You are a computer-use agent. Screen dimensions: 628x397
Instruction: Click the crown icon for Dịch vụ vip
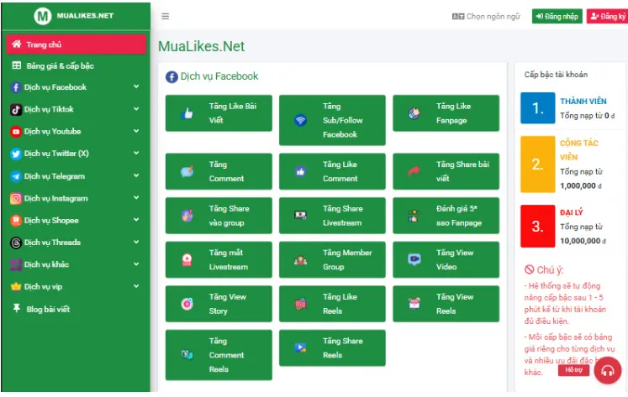(16, 287)
